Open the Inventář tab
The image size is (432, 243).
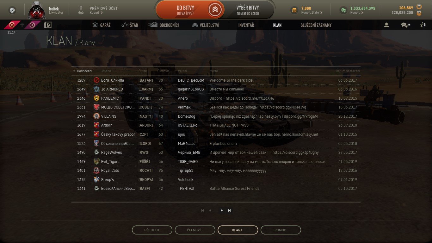point(246,25)
